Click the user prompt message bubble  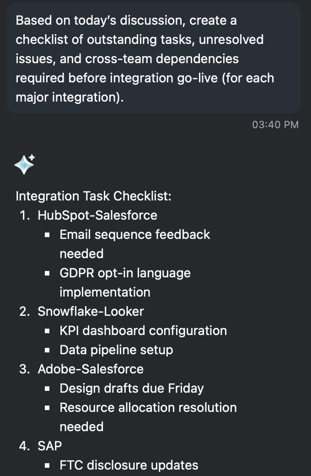pyautogui.click(x=154, y=58)
